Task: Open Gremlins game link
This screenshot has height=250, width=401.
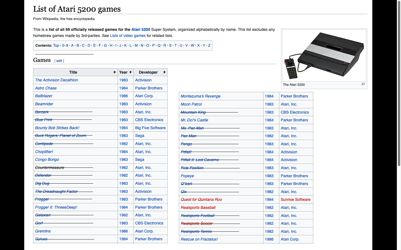Action: point(43,231)
